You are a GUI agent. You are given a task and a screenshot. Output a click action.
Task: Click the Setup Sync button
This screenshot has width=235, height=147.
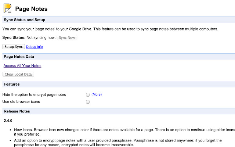[x=14, y=47]
